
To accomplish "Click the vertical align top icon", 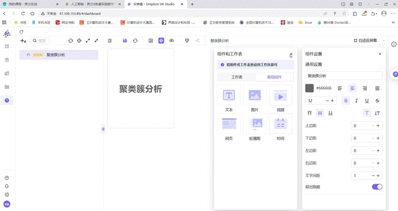I will click(309, 113).
